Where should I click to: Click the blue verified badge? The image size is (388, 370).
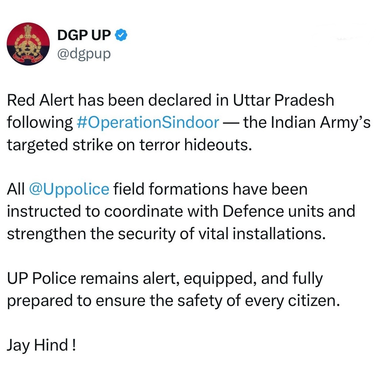[x=121, y=36]
